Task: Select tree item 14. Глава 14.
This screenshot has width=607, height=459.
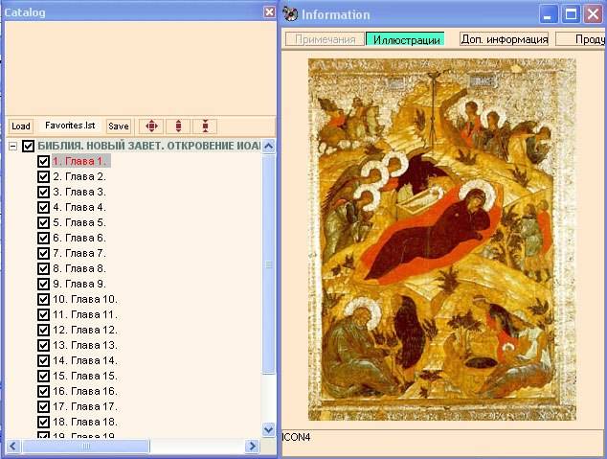Action: click(85, 360)
